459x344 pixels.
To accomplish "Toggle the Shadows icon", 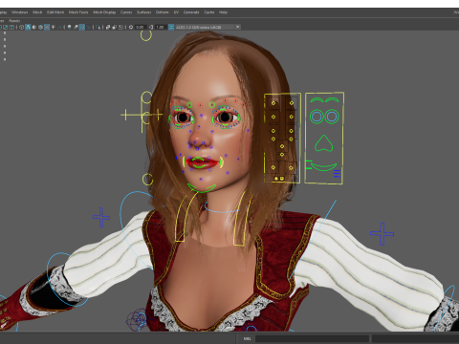I will pyautogui.click(x=59, y=27).
